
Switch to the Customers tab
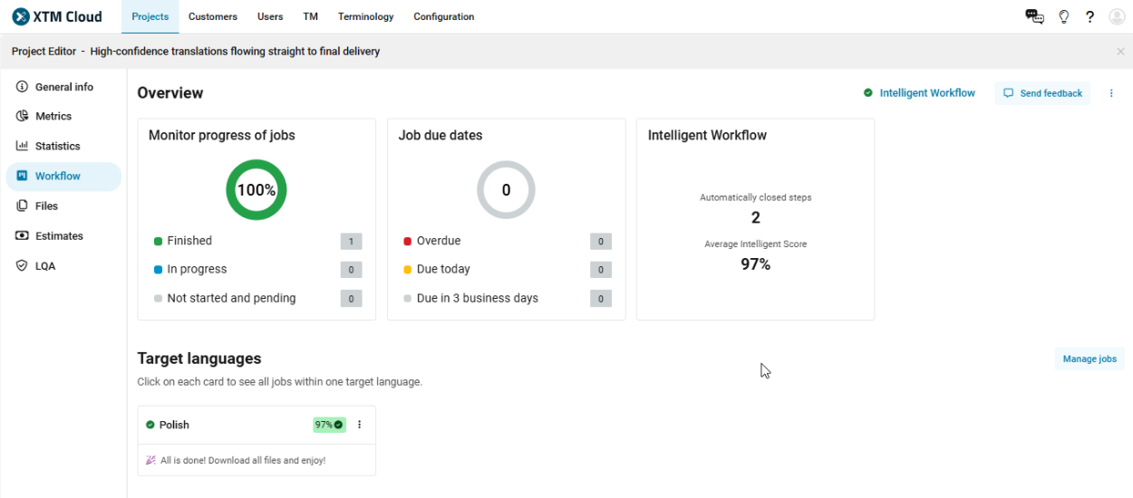point(213,16)
